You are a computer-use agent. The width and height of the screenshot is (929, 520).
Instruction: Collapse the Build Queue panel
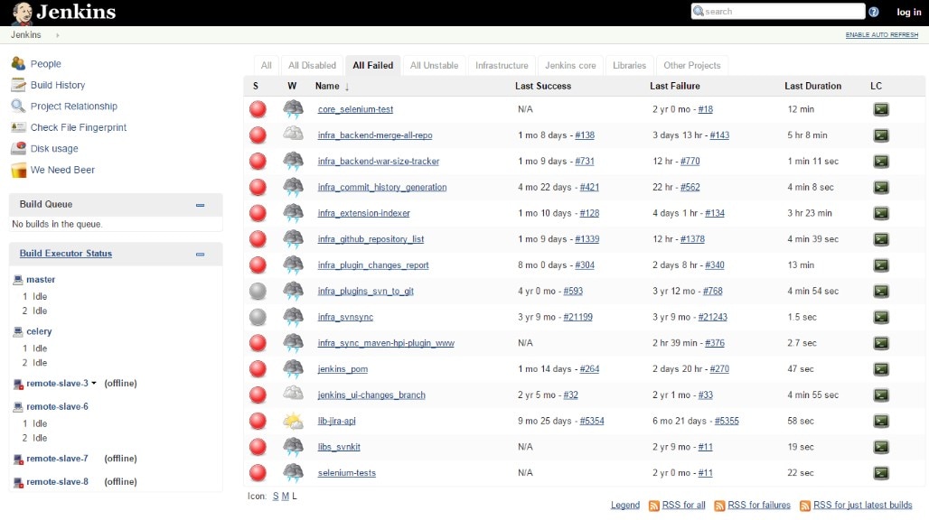[x=200, y=204]
